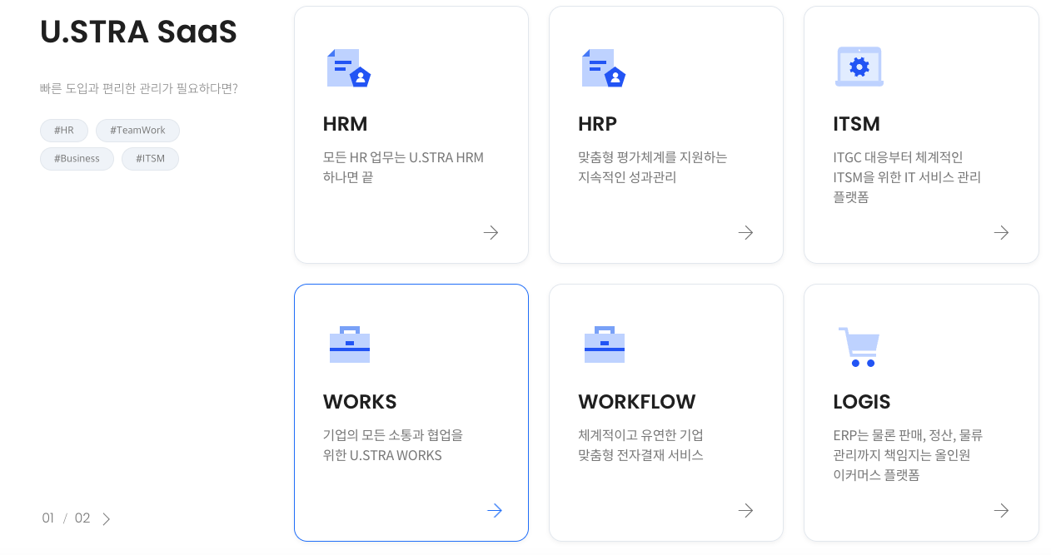
Task: Select the arrow in the ITSM card
Action: tap(1001, 233)
